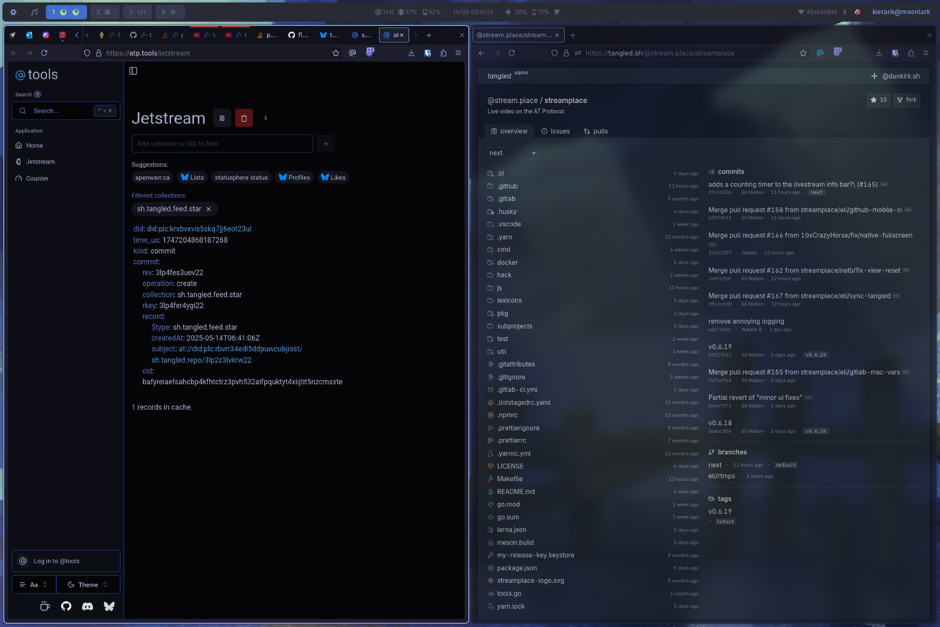Expand ellipsis on Partial revert commit
The height and width of the screenshot is (627, 940).
tap(808, 397)
